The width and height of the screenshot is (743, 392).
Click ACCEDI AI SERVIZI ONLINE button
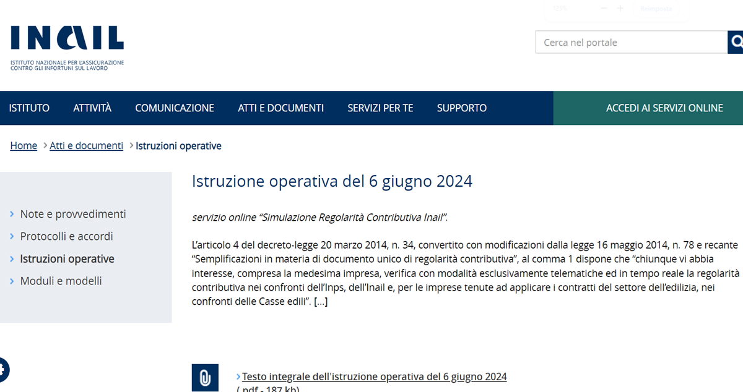pos(648,108)
